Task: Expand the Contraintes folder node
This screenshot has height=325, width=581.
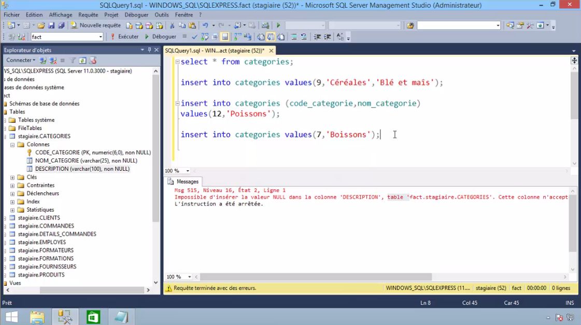Action: pyautogui.click(x=12, y=185)
